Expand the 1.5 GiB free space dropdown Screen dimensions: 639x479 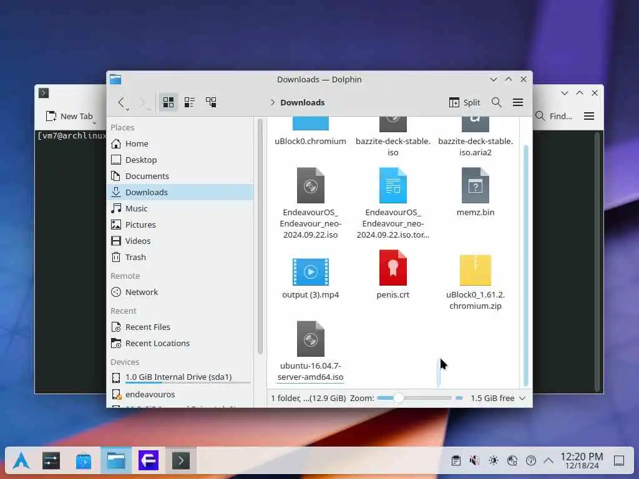(498, 398)
